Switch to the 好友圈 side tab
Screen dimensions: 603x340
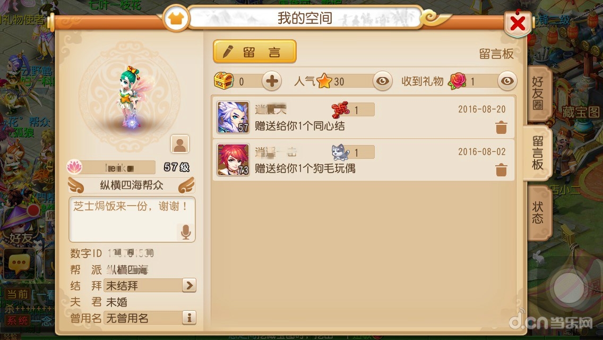click(538, 93)
